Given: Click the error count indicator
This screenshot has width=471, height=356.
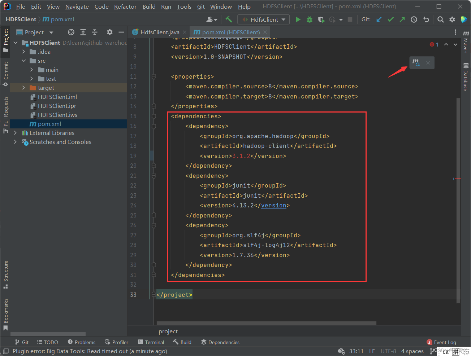Looking at the screenshot, I should pyautogui.click(x=434, y=44).
